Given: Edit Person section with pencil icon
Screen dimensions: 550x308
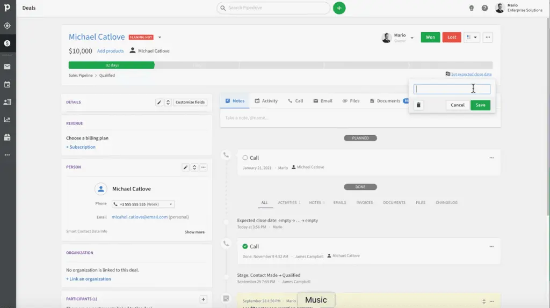Looking at the screenshot, I should pyautogui.click(x=185, y=167).
